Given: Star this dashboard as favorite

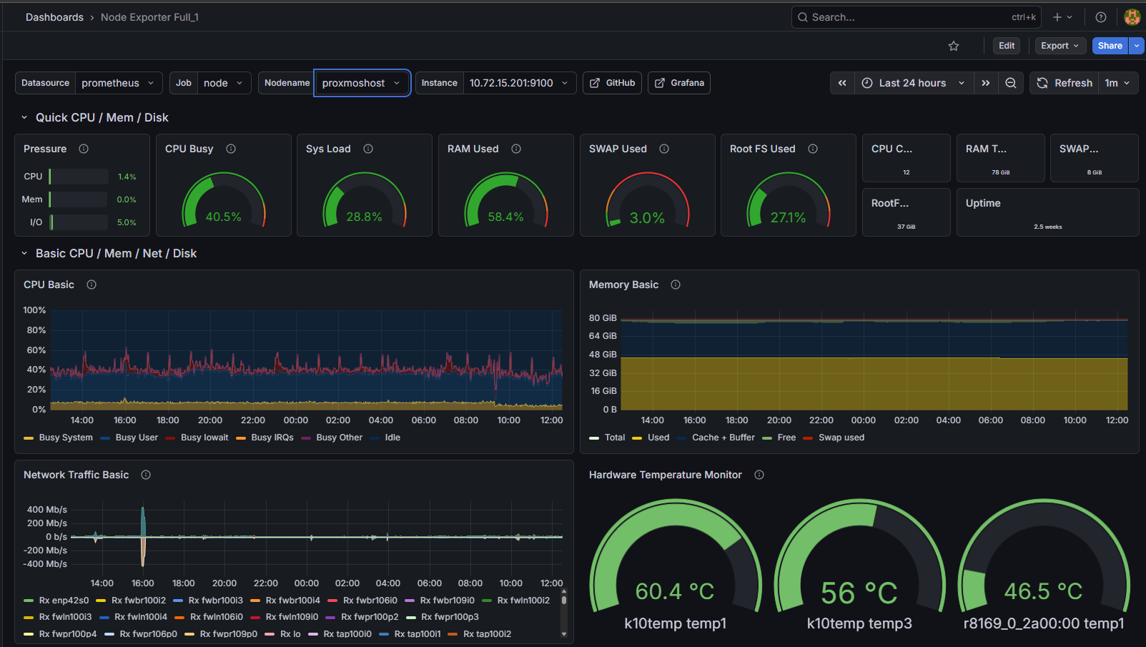Looking at the screenshot, I should tap(954, 46).
